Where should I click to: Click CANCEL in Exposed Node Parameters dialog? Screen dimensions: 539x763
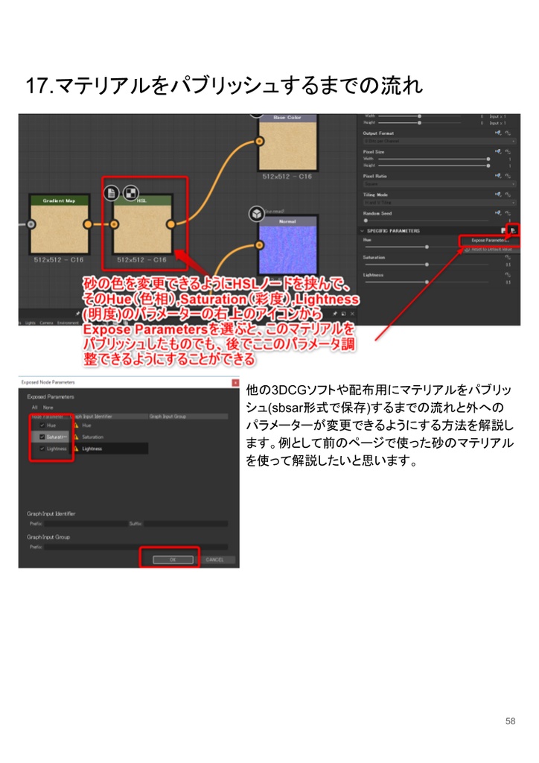(215, 560)
